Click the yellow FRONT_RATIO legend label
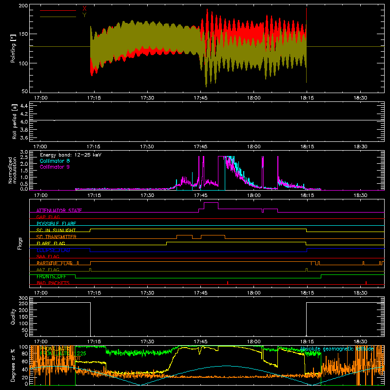Screen dimensions: 390x390 point(55,349)
